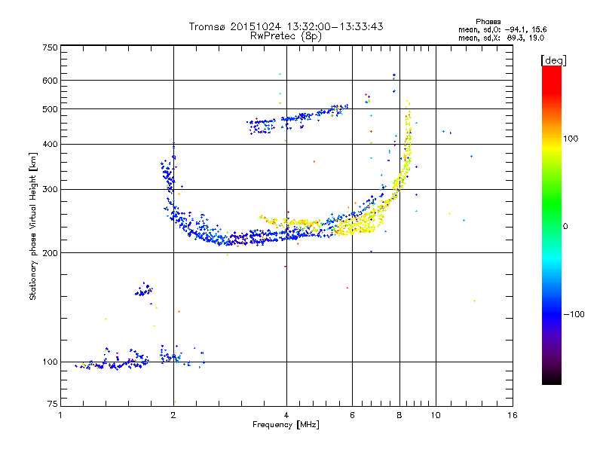Click the x-axis tick label '6'
Viewport: 603px width, 452px height.
pos(352,415)
